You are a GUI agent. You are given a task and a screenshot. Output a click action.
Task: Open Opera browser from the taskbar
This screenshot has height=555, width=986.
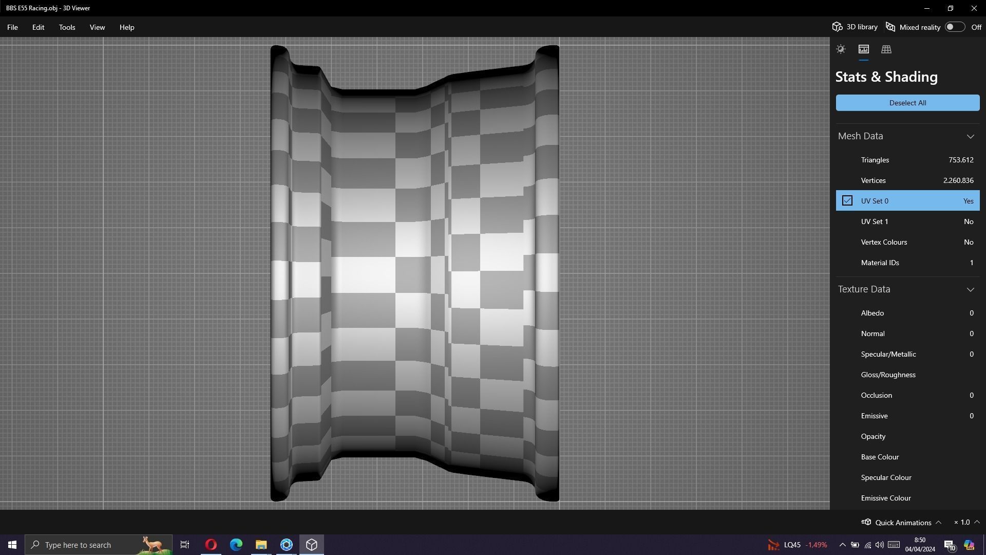click(x=211, y=545)
